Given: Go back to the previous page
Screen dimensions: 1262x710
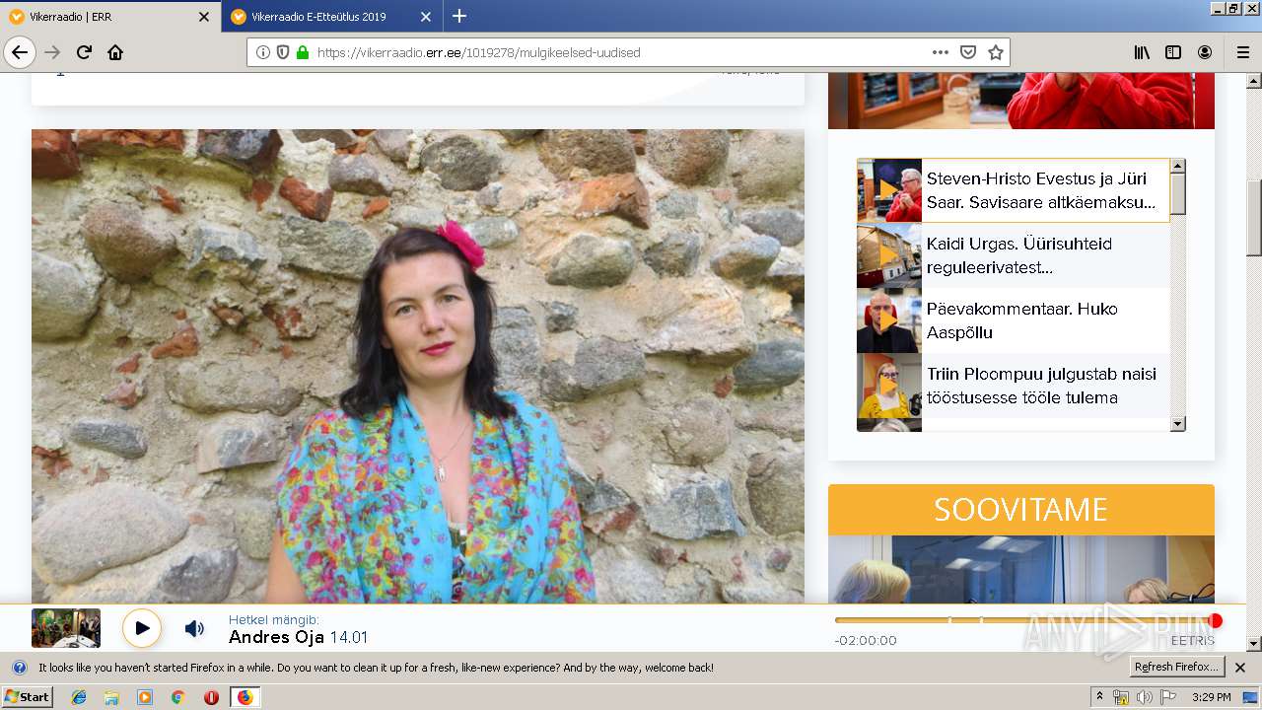Looking at the screenshot, I should [20, 52].
